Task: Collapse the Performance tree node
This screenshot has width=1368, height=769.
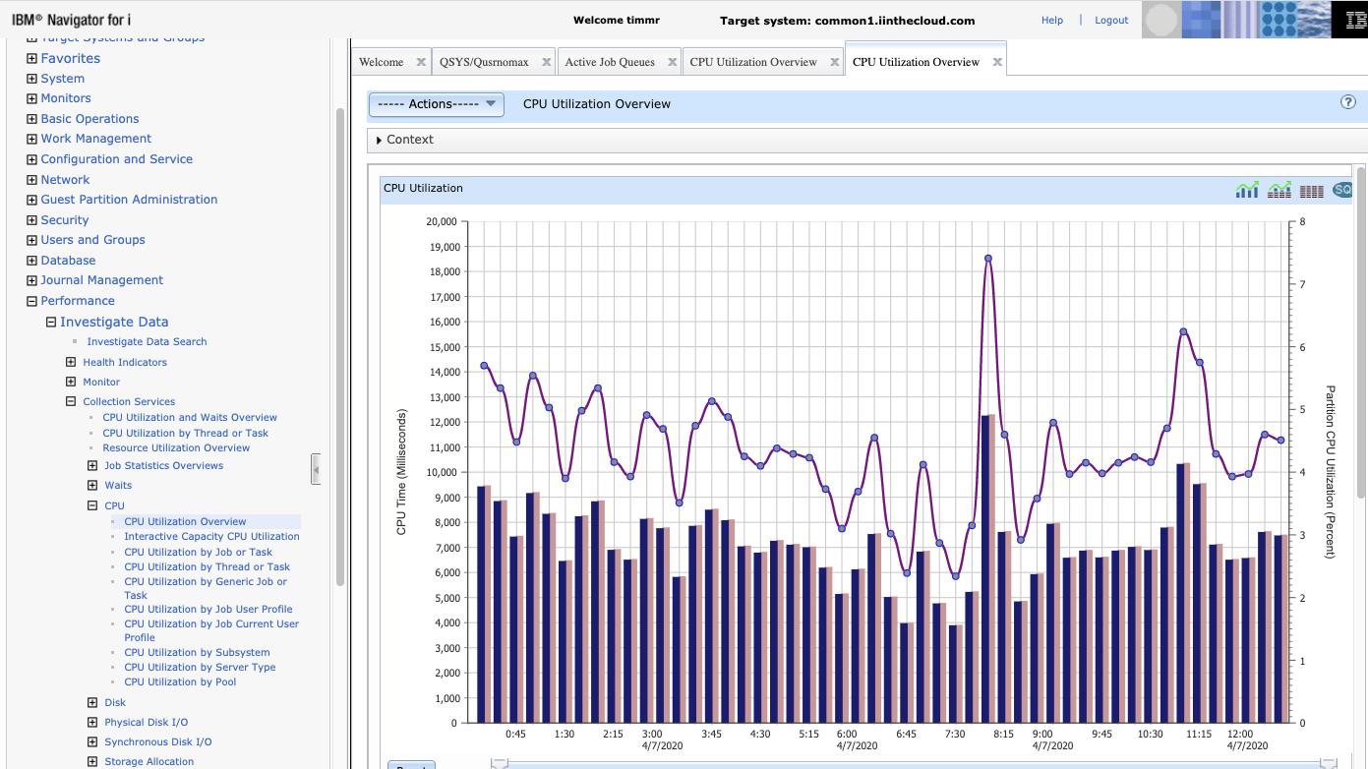Action: (30, 300)
